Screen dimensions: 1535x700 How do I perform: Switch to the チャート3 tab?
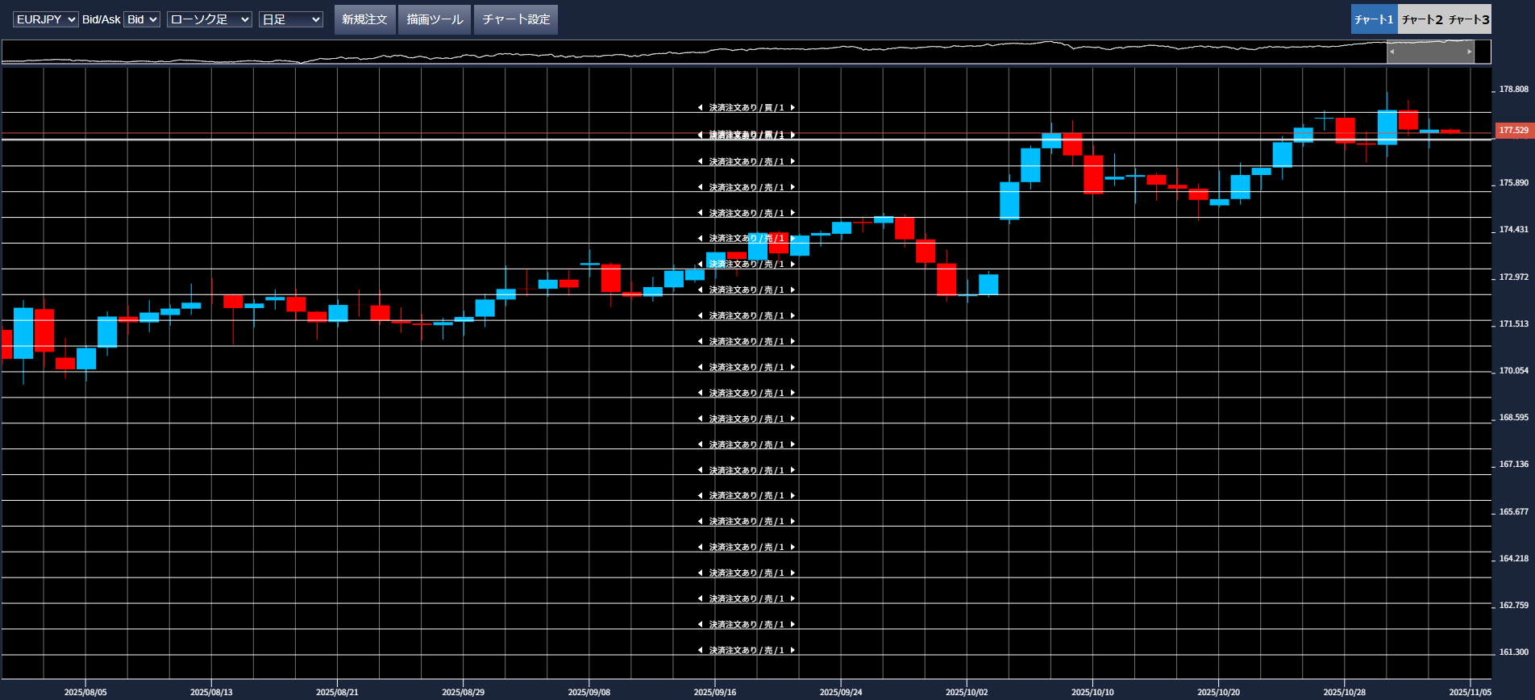tap(1468, 19)
